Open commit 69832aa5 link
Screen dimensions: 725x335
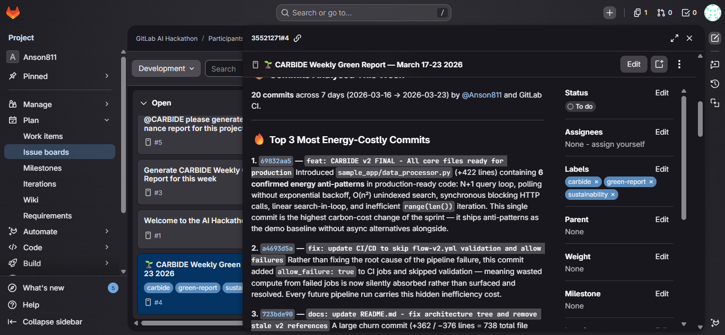point(276,161)
